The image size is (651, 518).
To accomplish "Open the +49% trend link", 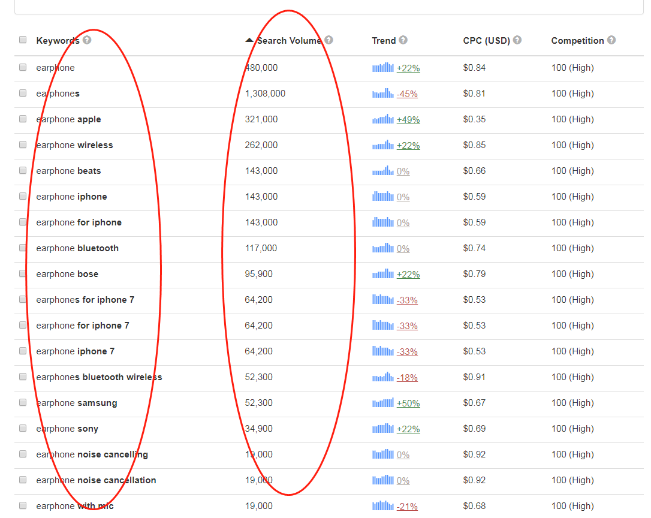I will click(x=408, y=120).
